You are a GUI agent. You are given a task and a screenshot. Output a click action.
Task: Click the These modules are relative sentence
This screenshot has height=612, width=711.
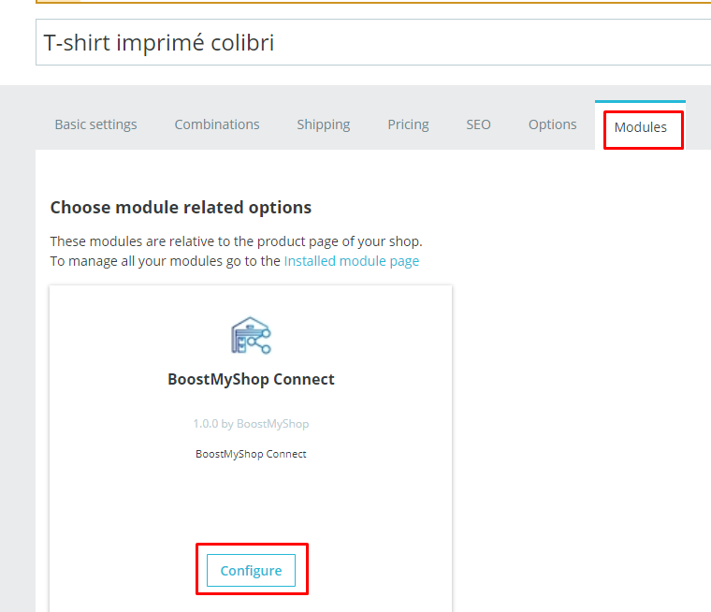coord(236,241)
